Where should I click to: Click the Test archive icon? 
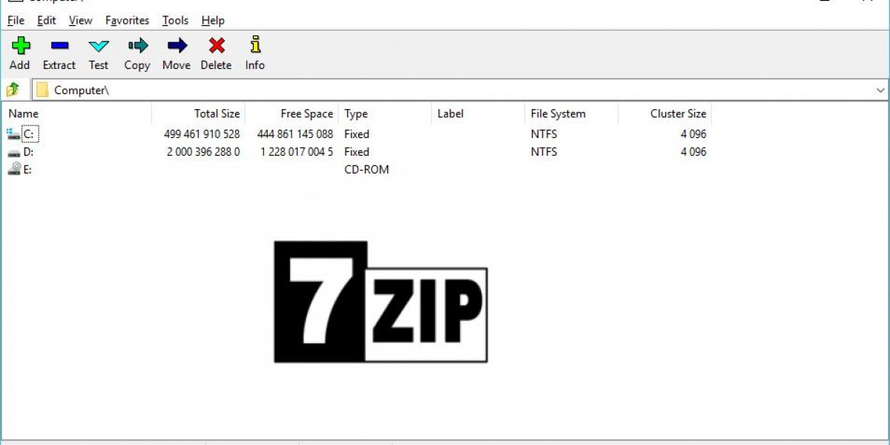[x=98, y=46]
